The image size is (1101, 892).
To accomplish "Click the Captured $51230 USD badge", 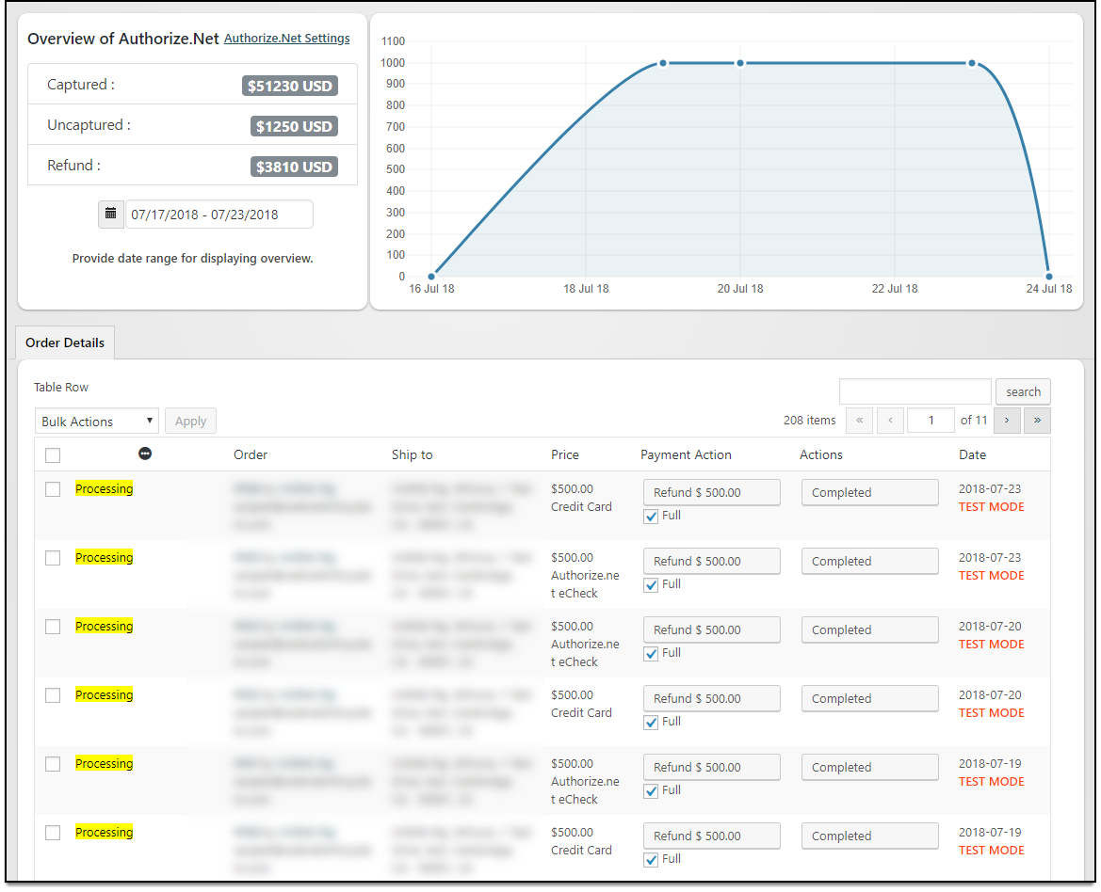I will pos(290,86).
